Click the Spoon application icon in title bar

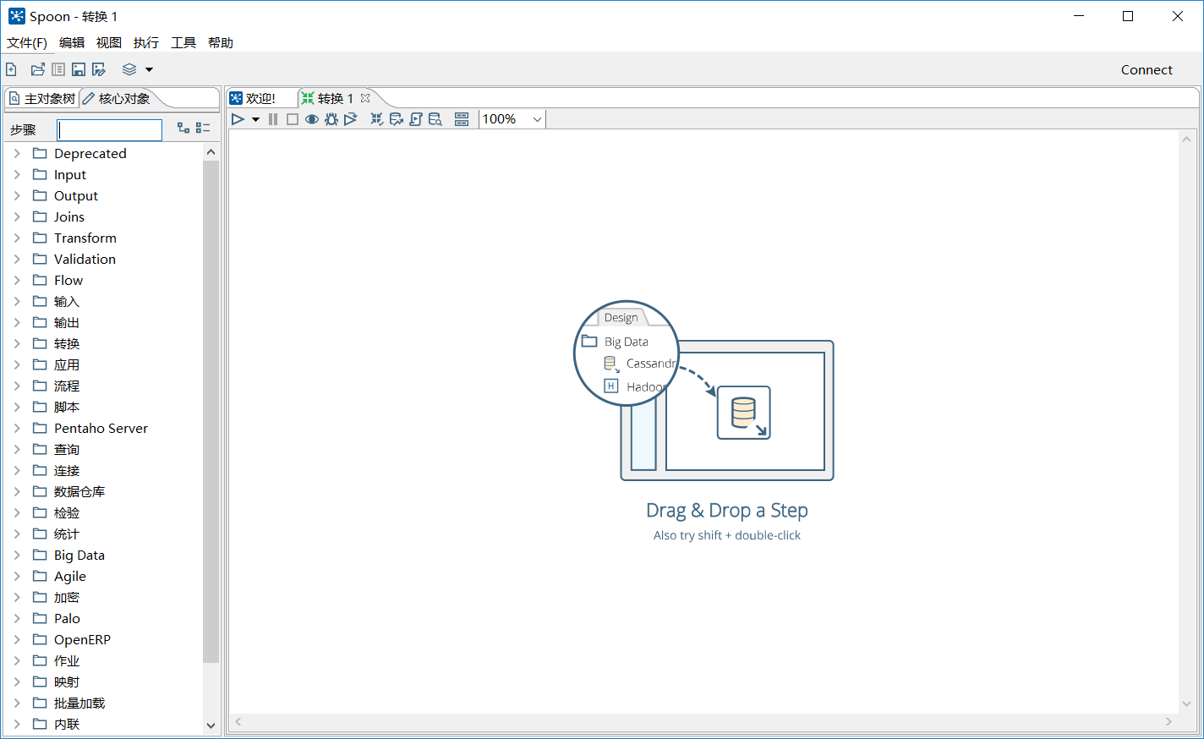click(x=16, y=16)
